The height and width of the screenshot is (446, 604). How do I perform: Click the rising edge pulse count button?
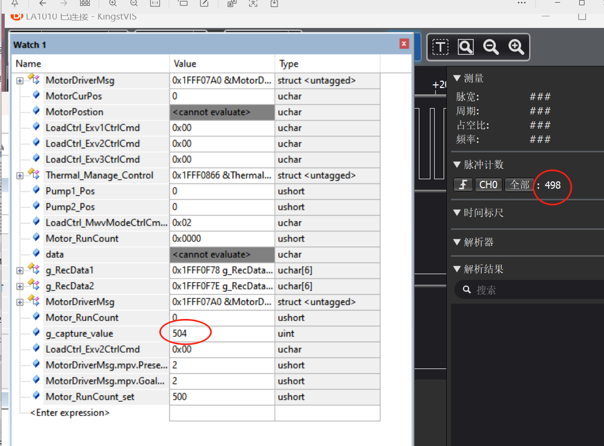(463, 185)
